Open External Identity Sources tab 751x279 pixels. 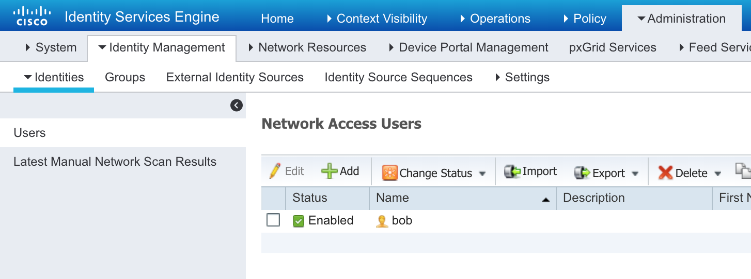pos(234,77)
